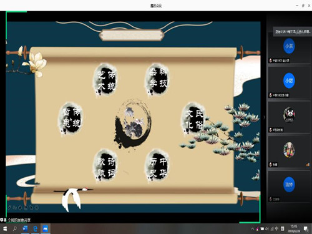The width and height of the screenshot is (312, 234).
Task: Click the Kumamon bear participant avatar
Action: tap(289, 115)
